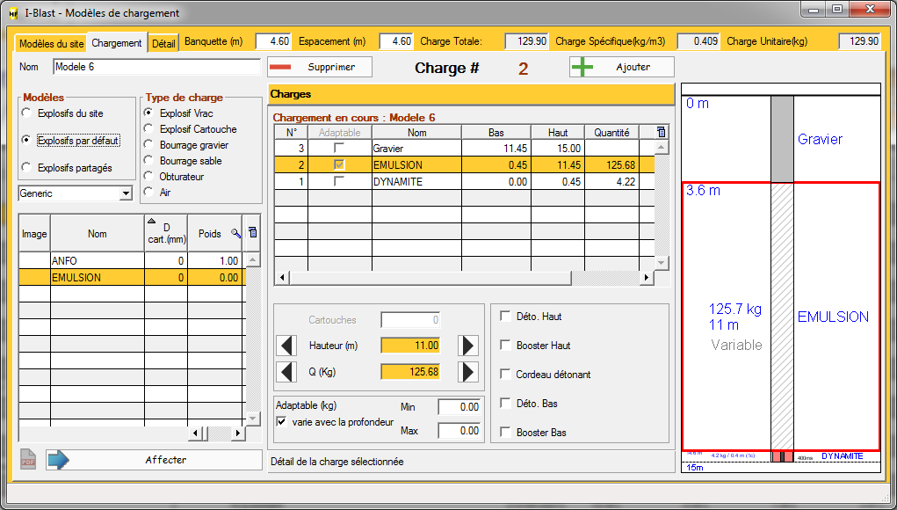Select Explosifs par défaut radio button

coord(26,140)
